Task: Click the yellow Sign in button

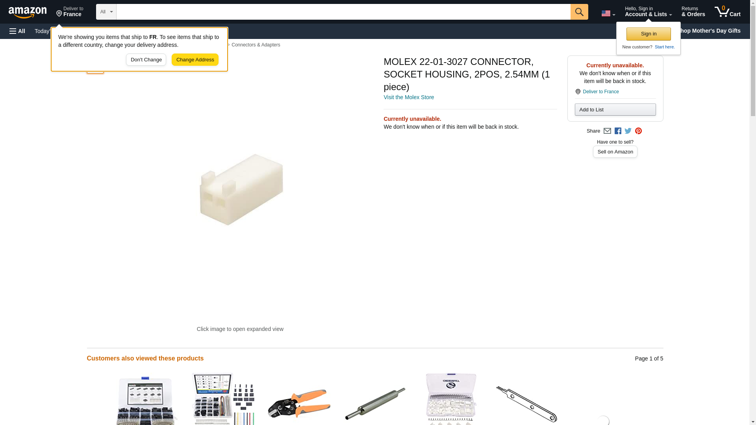Action: coord(648,34)
